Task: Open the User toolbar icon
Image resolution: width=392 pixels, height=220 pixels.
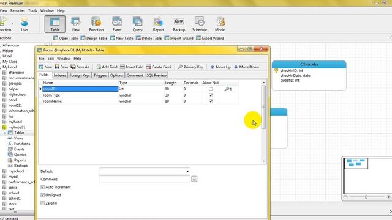Action: (x=24, y=24)
